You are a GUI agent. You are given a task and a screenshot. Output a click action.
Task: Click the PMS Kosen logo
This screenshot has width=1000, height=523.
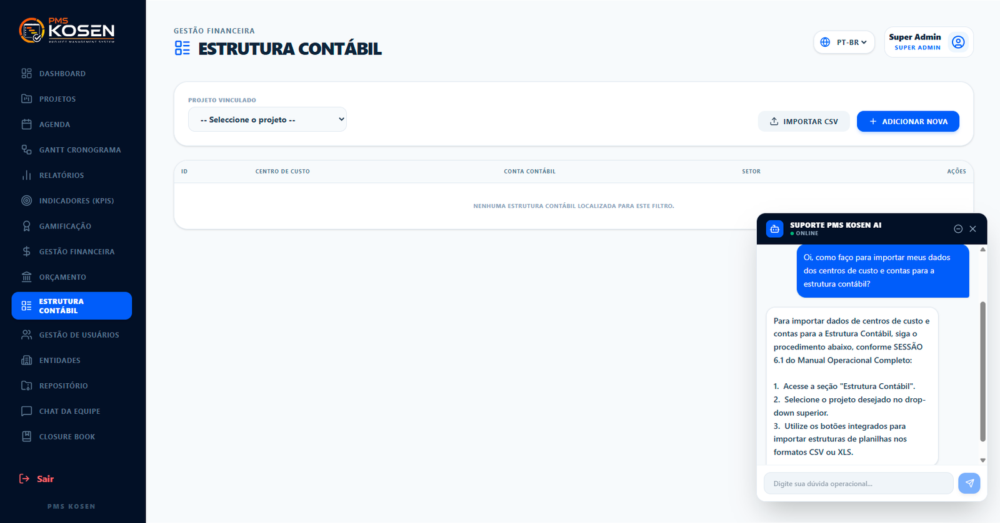[67, 30]
